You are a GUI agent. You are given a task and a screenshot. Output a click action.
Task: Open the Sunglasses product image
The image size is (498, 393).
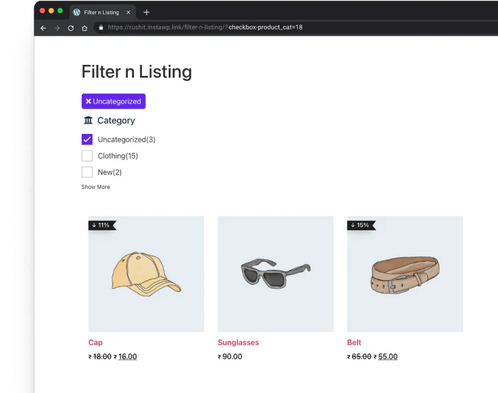coord(276,274)
